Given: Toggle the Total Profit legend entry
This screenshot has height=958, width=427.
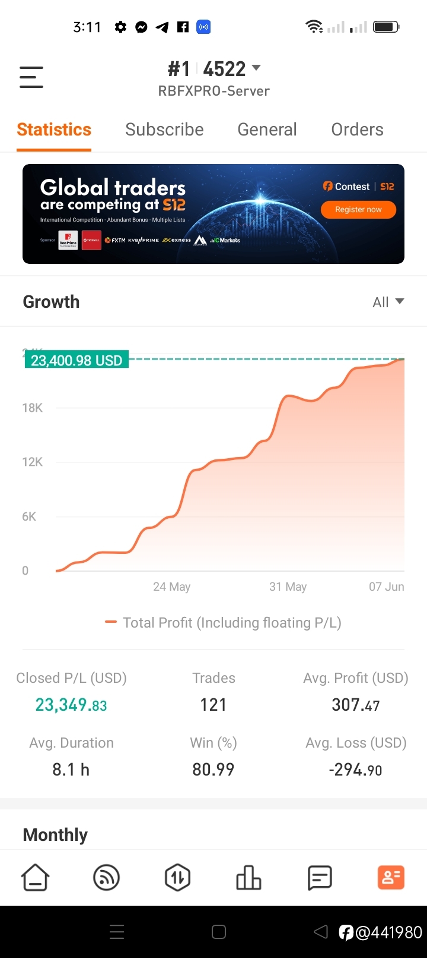Looking at the screenshot, I should pos(223,623).
